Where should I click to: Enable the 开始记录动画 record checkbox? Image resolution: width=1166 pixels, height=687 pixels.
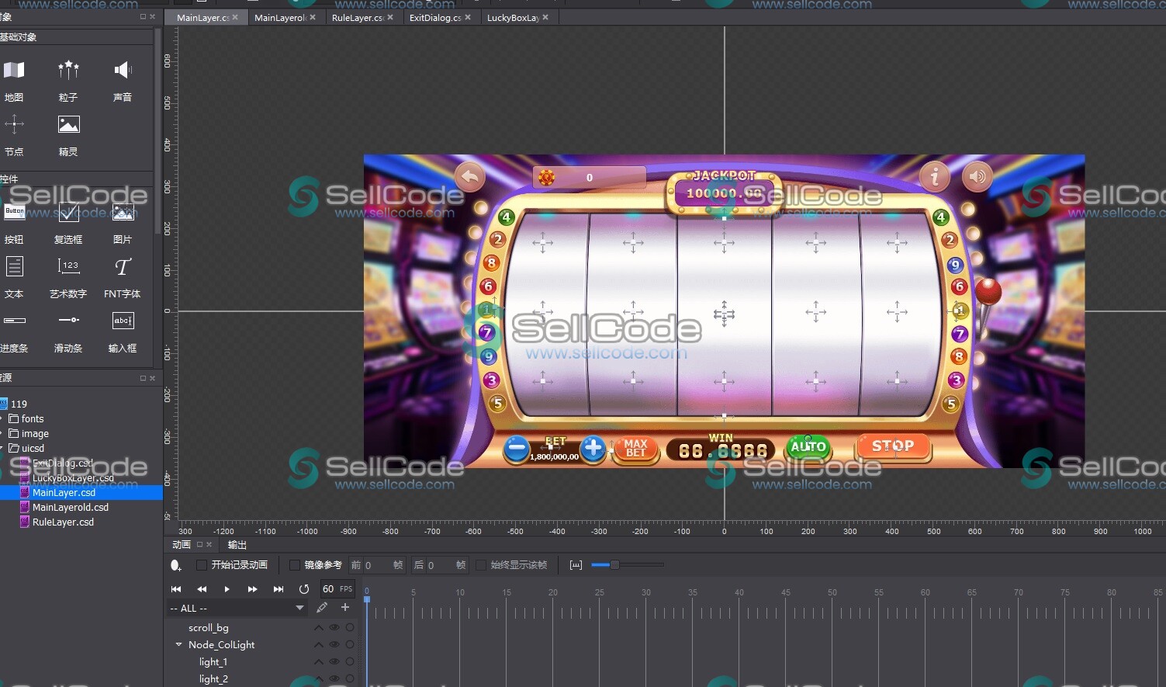click(x=202, y=565)
